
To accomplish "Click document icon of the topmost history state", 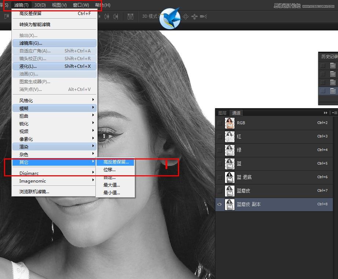I will [333, 66].
